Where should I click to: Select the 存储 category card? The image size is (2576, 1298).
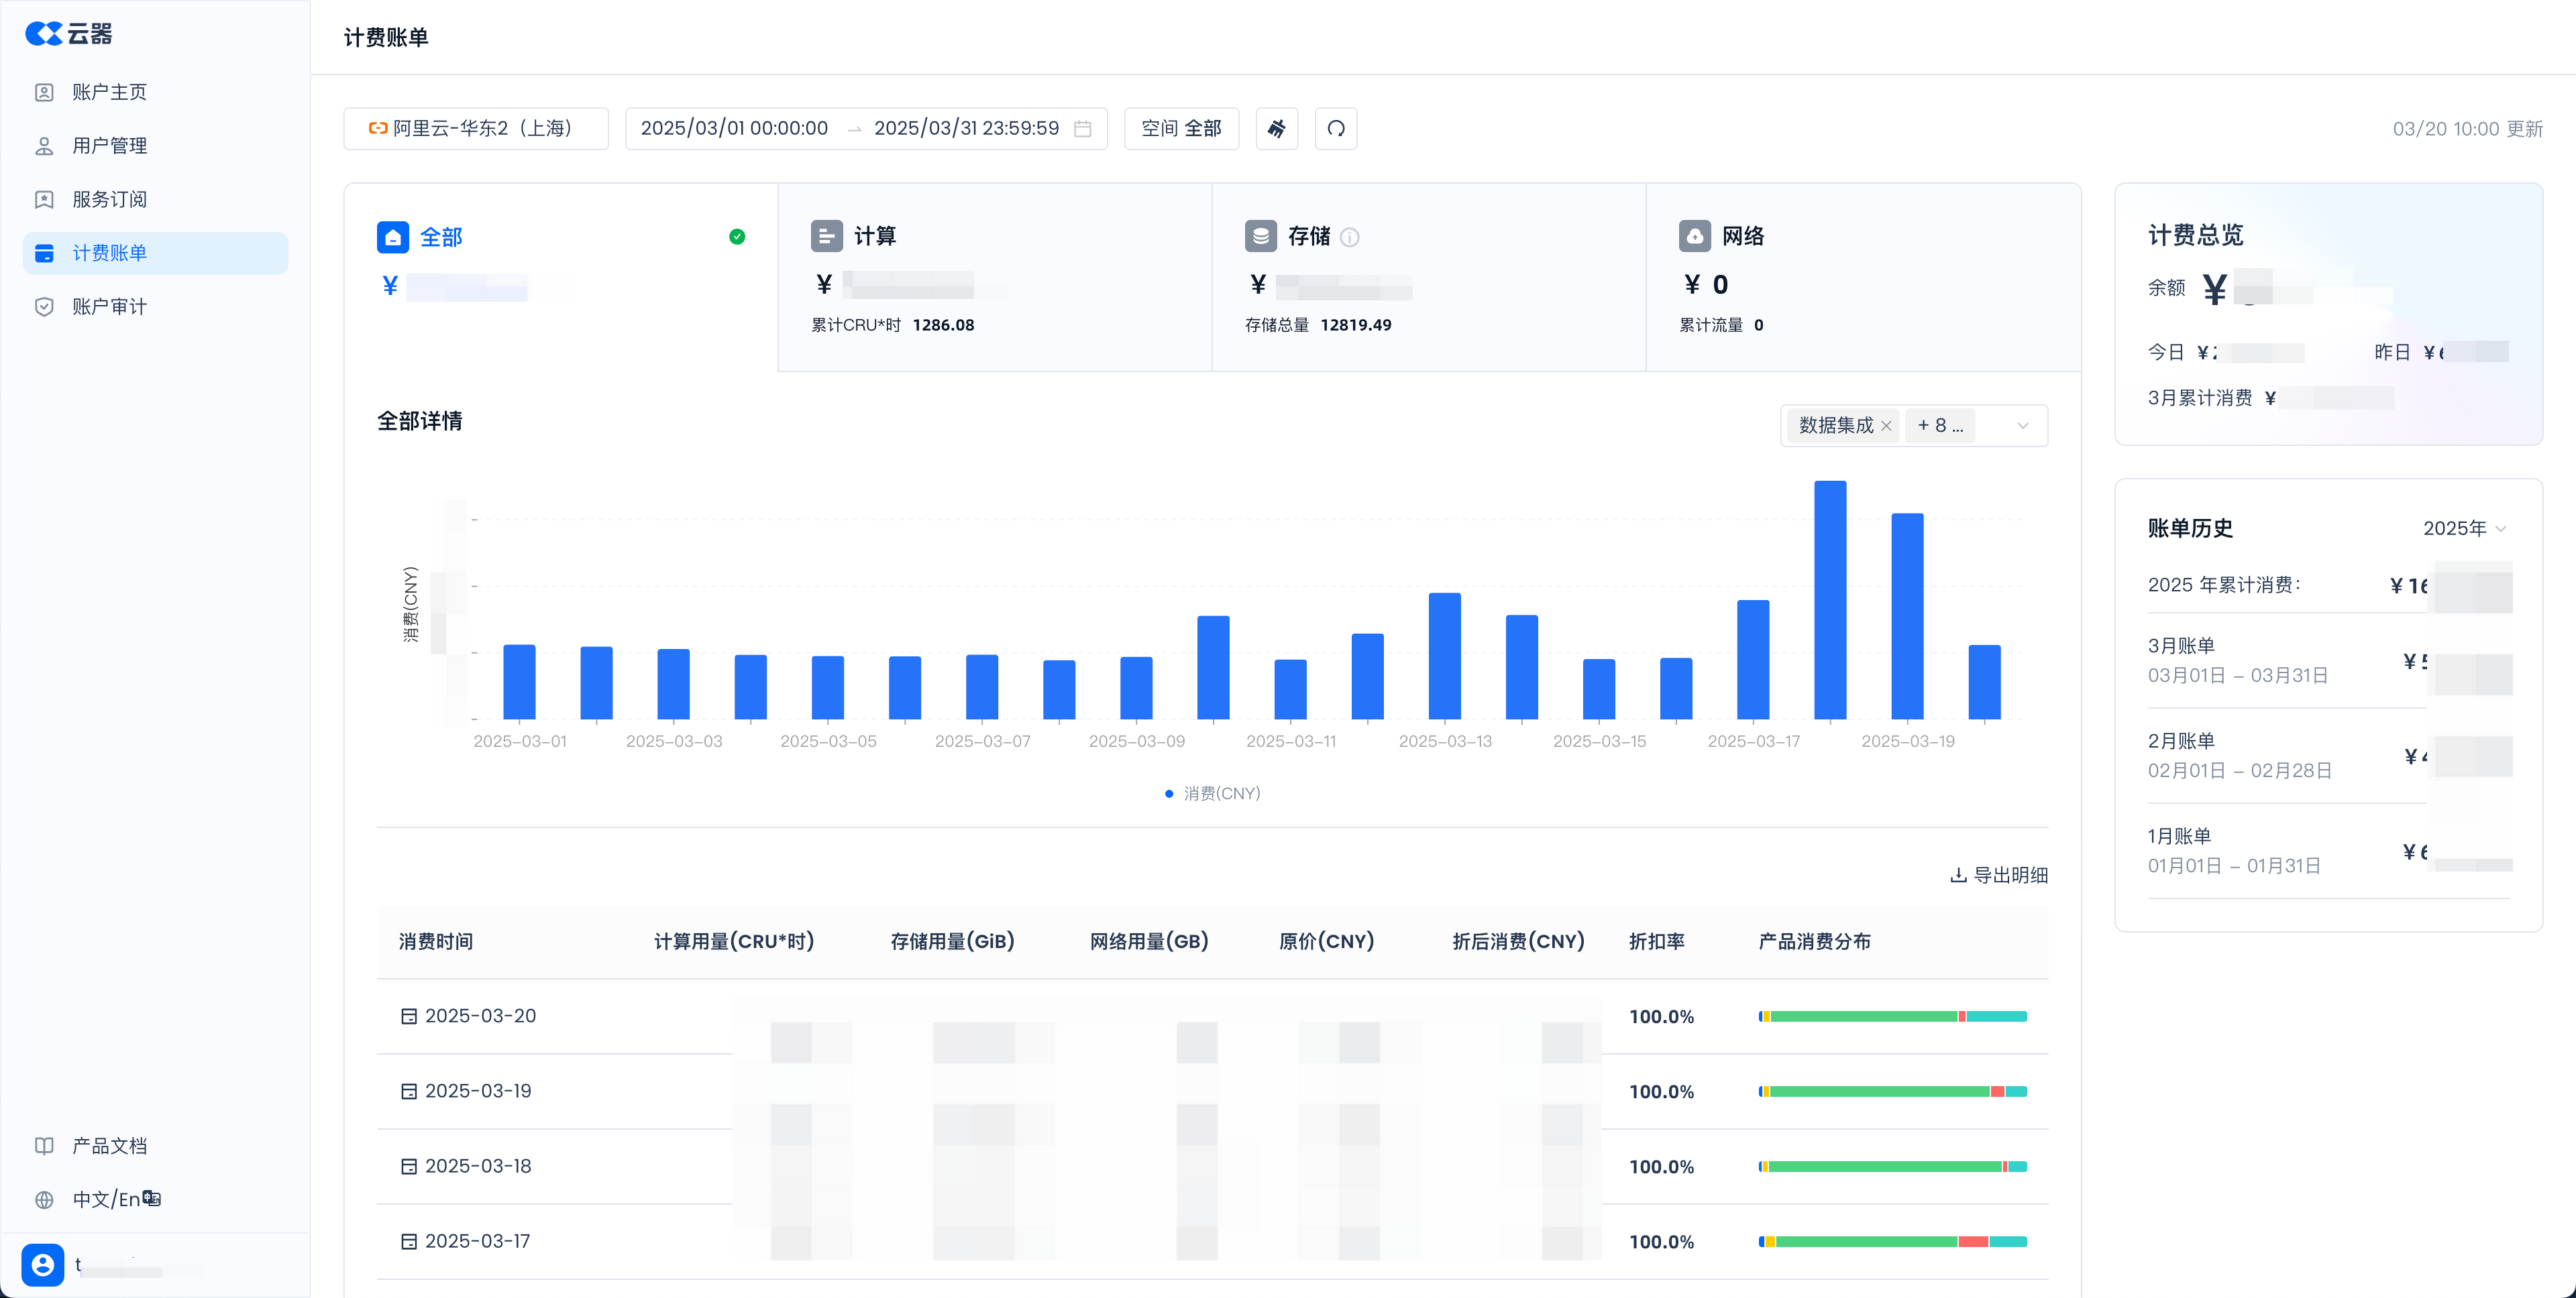click(1428, 277)
